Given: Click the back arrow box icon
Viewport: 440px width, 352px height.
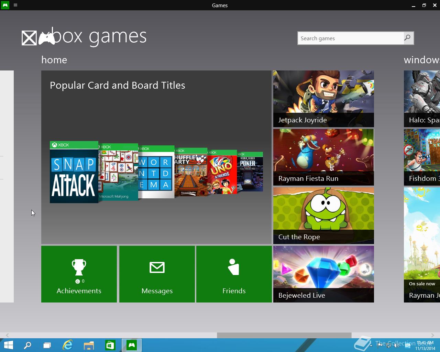Looking at the screenshot, I should click(29, 38).
